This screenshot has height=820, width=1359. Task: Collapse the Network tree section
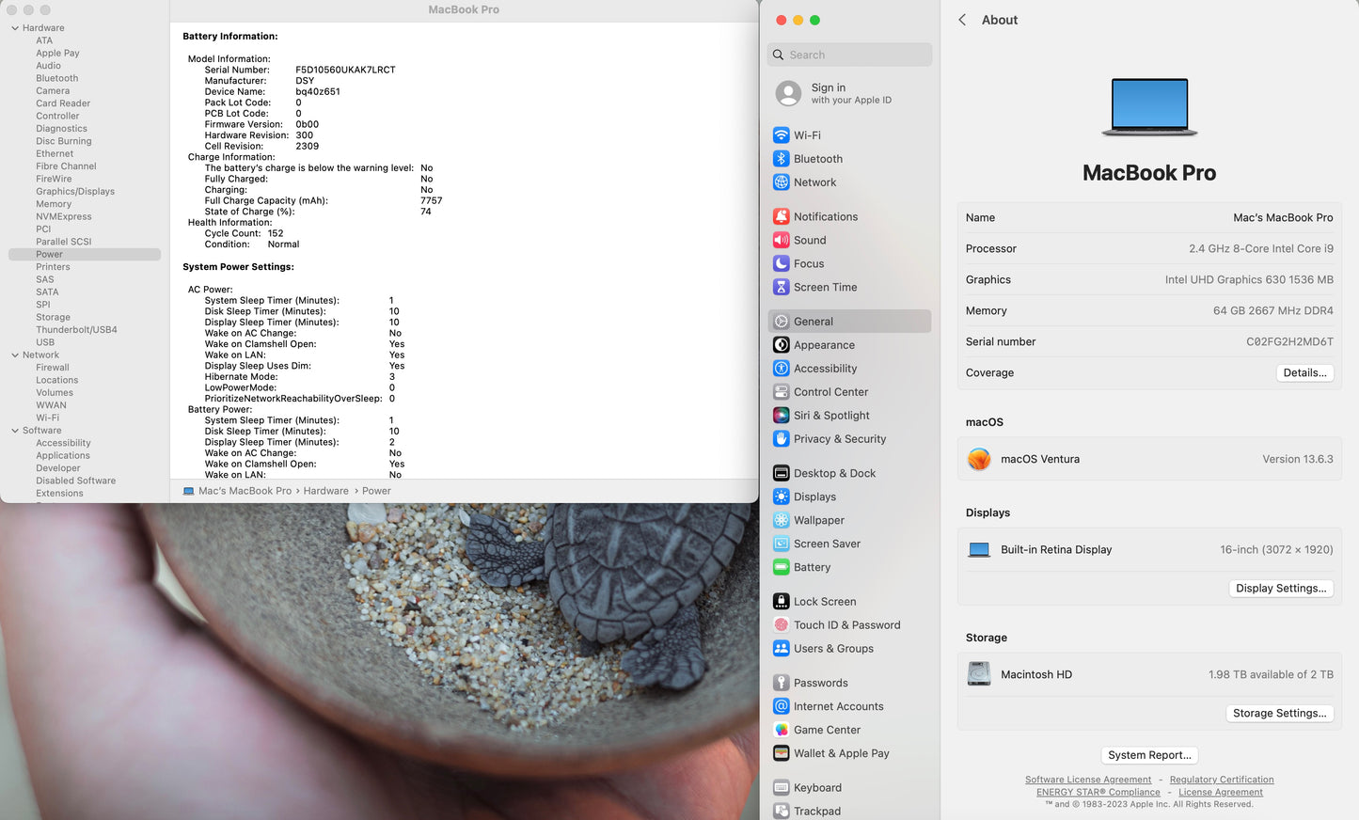[15, 355]
